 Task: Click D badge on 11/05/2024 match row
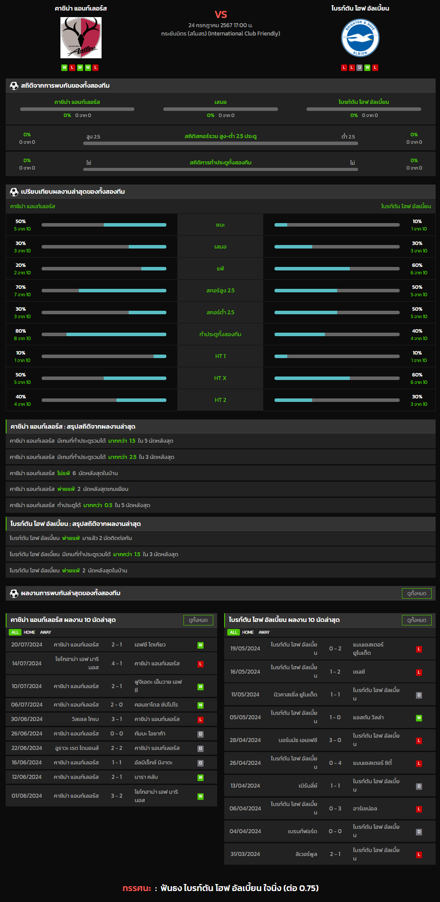[x=419, y=695]
